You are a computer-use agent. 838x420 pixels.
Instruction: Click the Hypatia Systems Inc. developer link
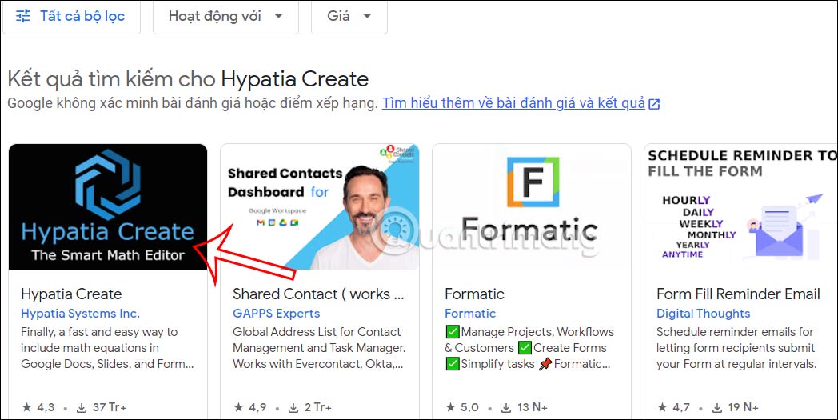click(80, 314)
